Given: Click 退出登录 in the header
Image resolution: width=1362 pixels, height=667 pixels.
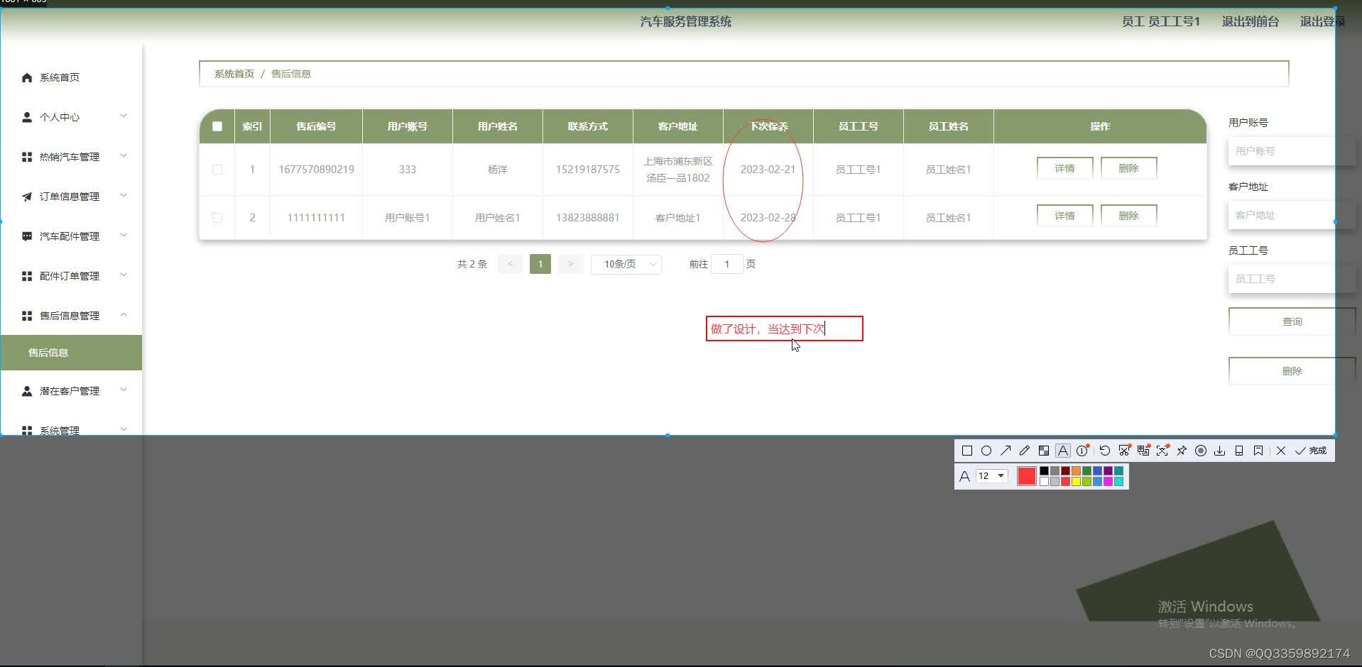Looking at the screenshot, I should coord(1323,21).
